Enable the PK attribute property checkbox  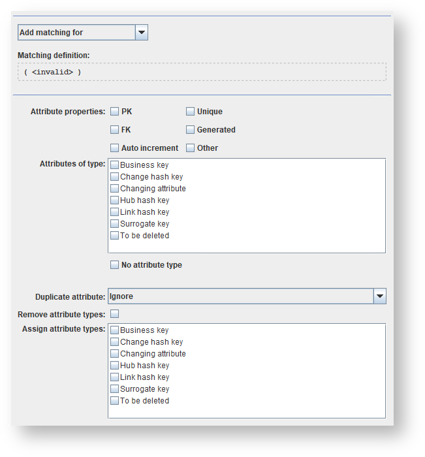[115, 112]
